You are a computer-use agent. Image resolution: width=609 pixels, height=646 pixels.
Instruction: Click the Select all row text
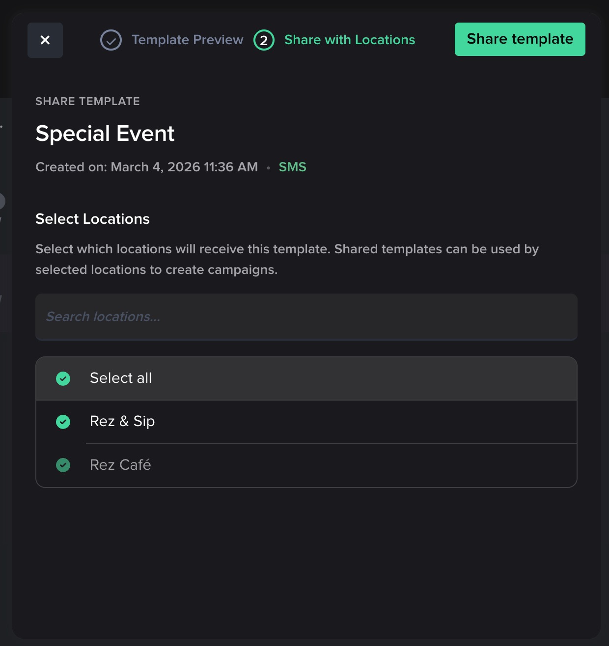(121, 378)
